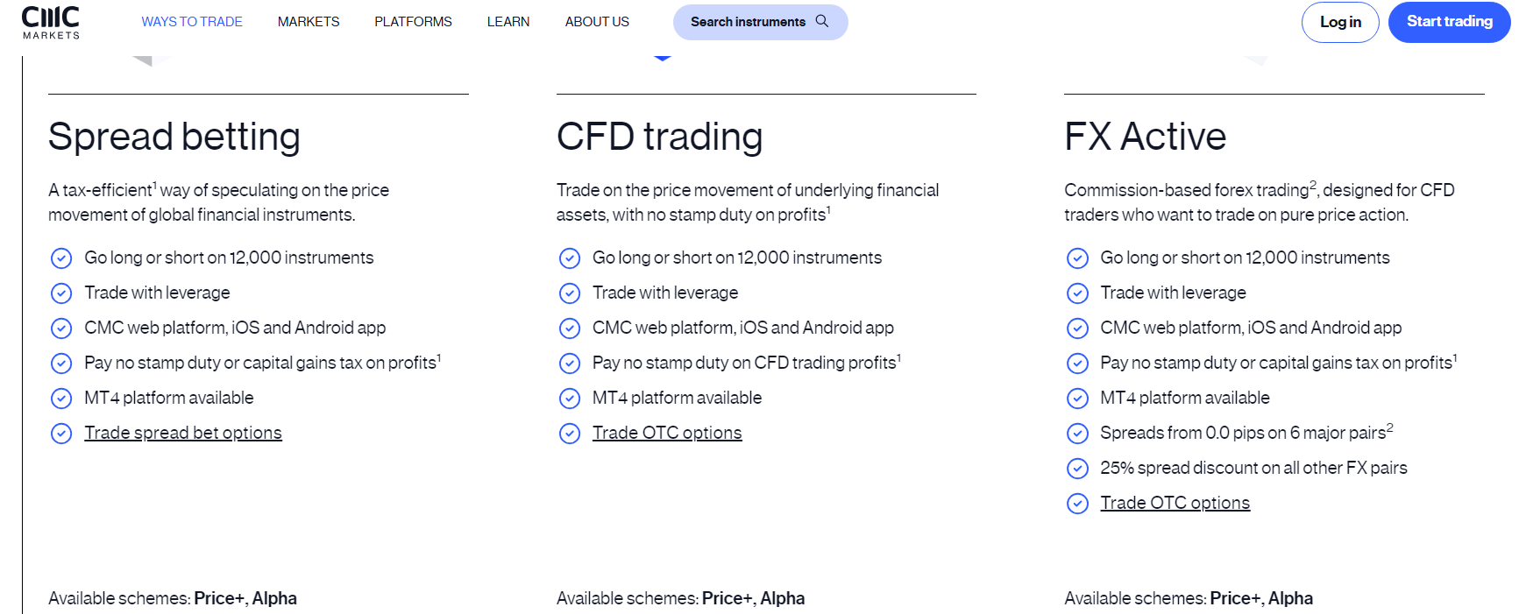
Task: Click checkmark icon beside Trade spread bet options
Action: point(61,434)
